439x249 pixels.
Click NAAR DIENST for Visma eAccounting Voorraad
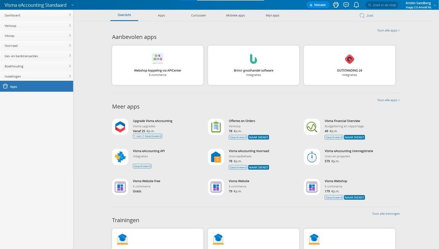pyautogui.click(x=259, y=167)
